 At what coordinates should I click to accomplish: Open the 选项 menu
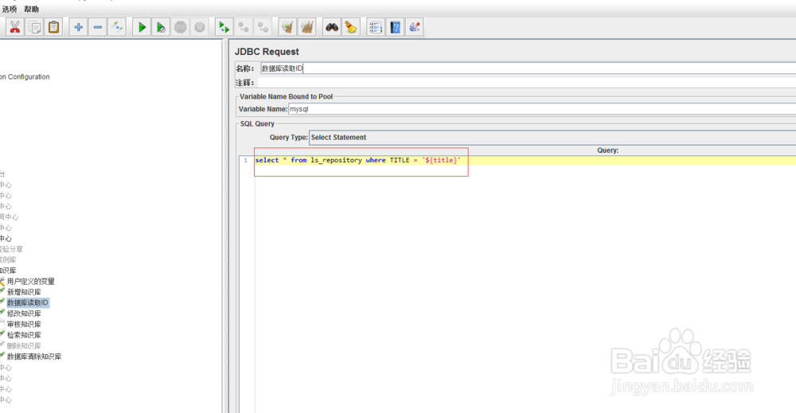point(10,9)
